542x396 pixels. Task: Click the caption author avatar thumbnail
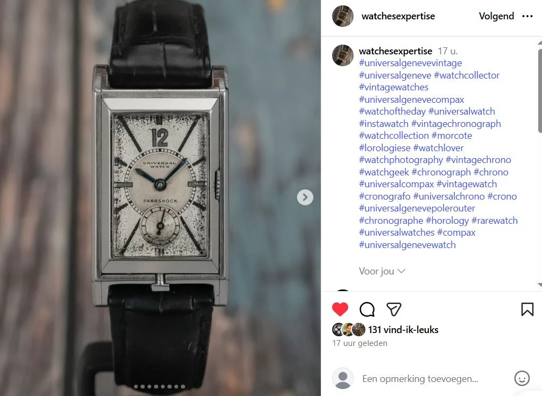[x=342, y=55]
